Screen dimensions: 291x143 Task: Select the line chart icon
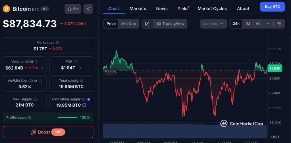tap(147, 24)
